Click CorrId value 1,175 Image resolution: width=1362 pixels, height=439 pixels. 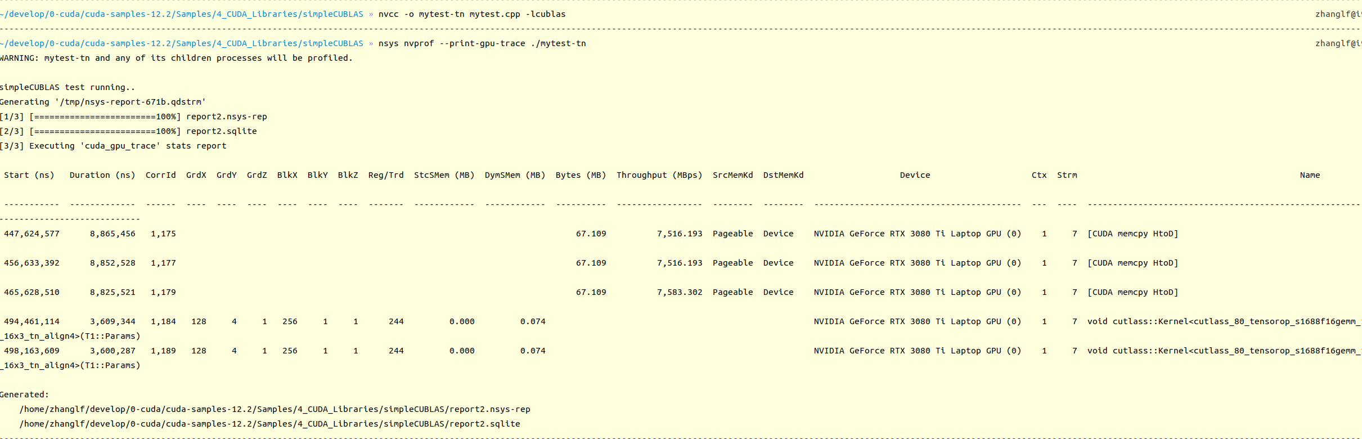click(163, 234)
